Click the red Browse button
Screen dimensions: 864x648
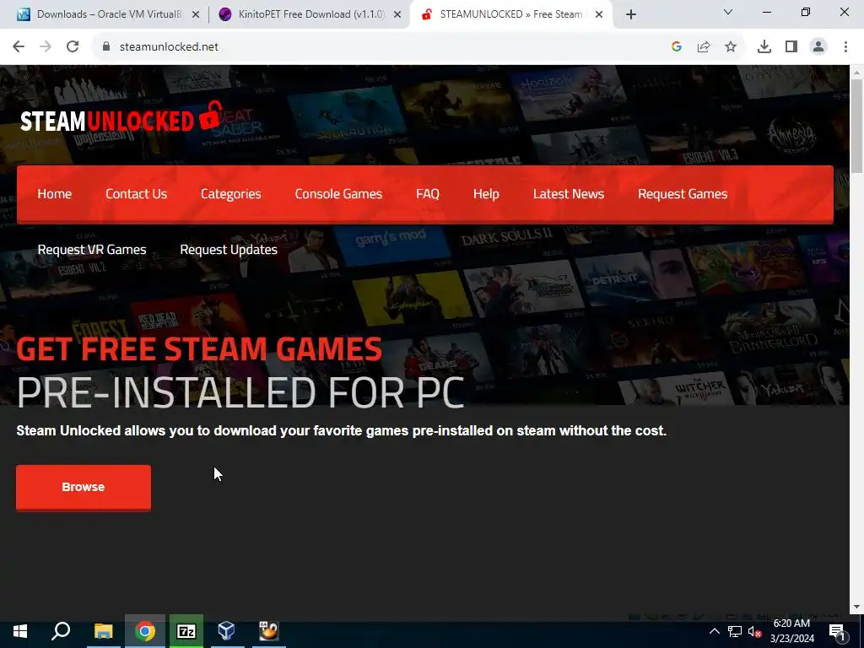(84, 488)
